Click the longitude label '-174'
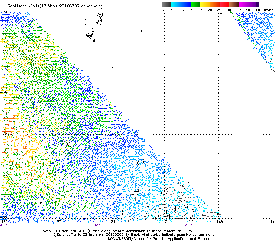This screenshot has width=275, height=241. coord(111,222)
